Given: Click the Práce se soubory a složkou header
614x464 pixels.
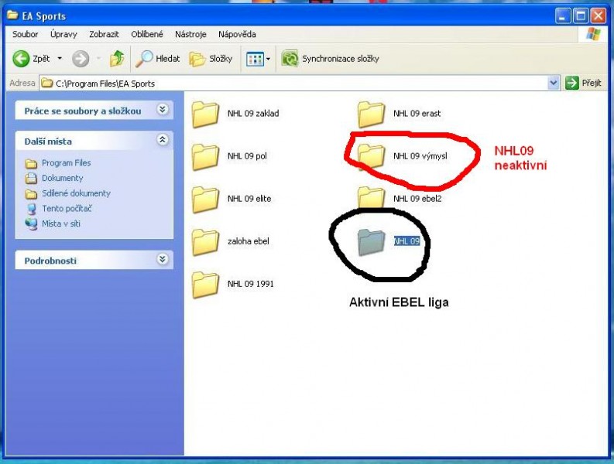Looking at the screenshot, I should coord(83,111).
